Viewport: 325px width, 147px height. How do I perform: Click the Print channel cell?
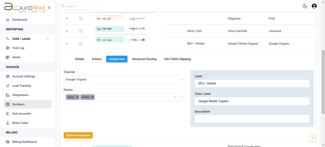[x=272, y=18]
